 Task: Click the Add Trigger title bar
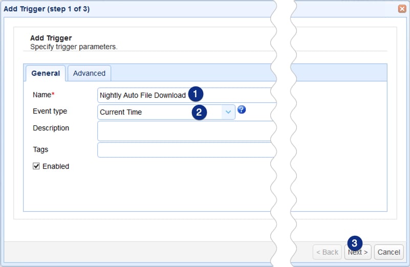(154, 9)
